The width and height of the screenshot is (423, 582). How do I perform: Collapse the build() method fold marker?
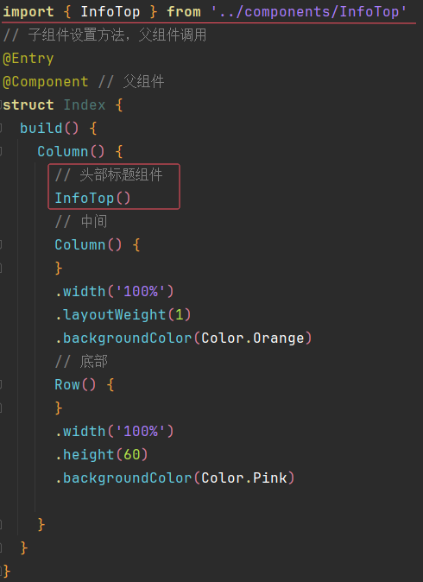[x=1, y=129]
